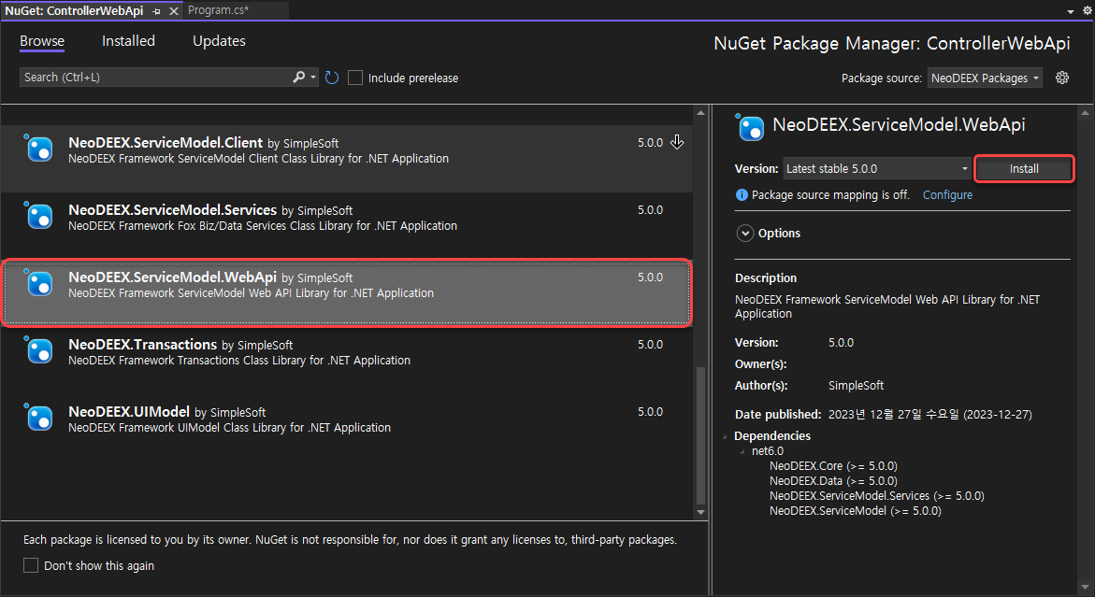Switch to the Browse tab
1095x597 pixels.
click(42, 41)
